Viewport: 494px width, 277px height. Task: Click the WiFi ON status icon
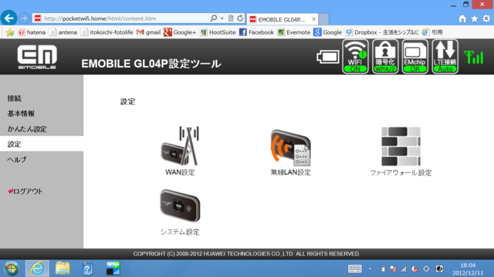pos(355,56)
